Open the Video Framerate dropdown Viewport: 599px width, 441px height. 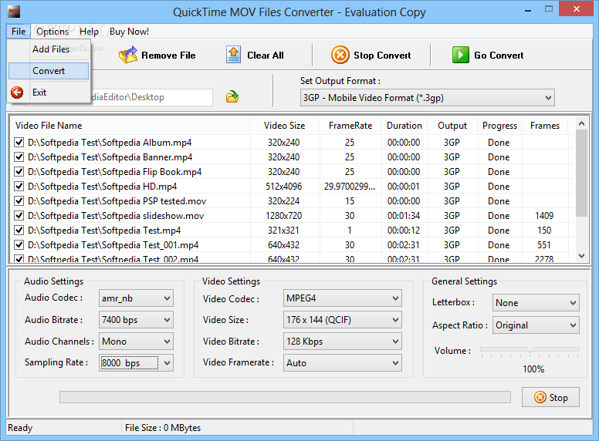(342, 363)
